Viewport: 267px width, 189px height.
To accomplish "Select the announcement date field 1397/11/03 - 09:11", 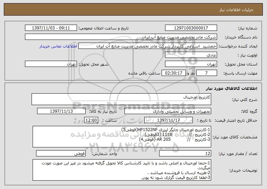I will pos(51,28).
